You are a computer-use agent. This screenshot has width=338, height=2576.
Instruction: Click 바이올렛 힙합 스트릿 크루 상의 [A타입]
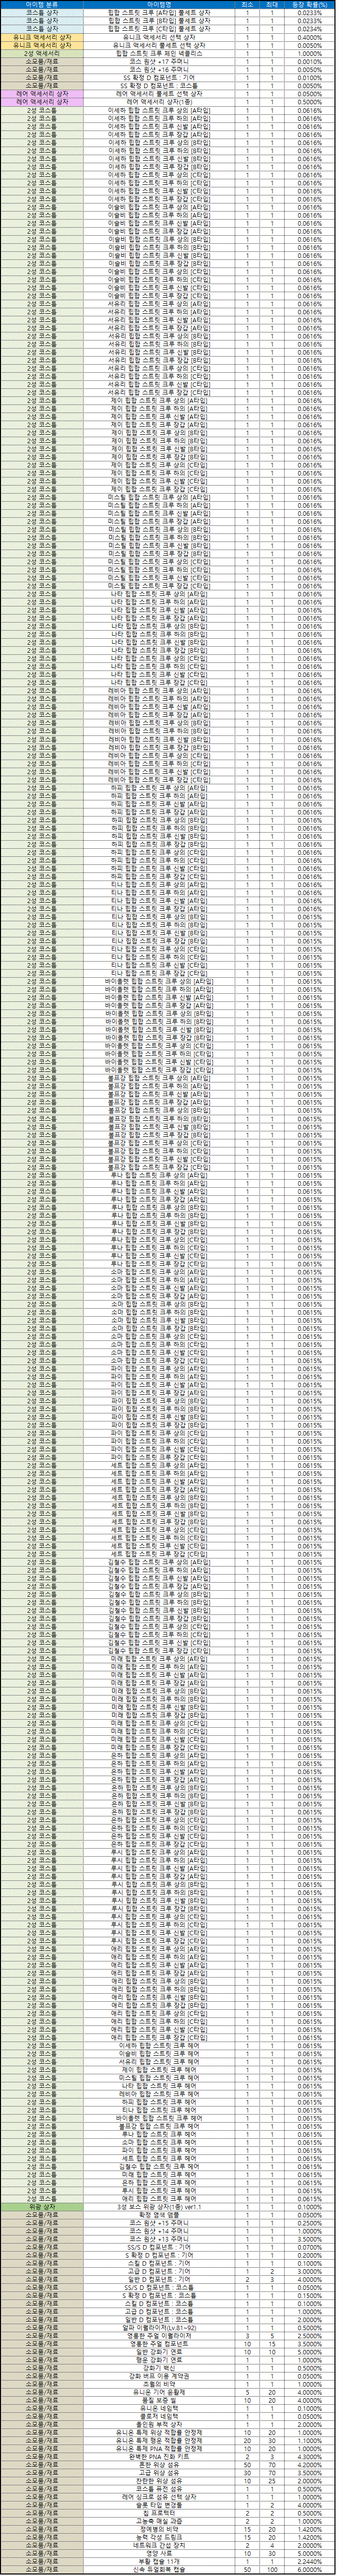tap(160, 981)
